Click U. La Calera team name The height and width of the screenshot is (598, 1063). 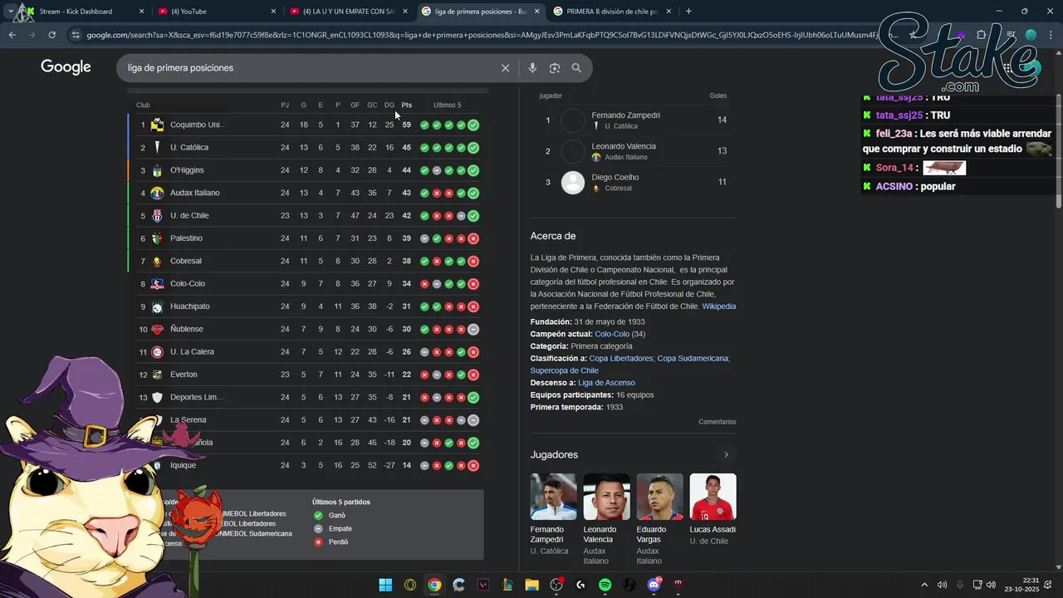pos(192,351)
